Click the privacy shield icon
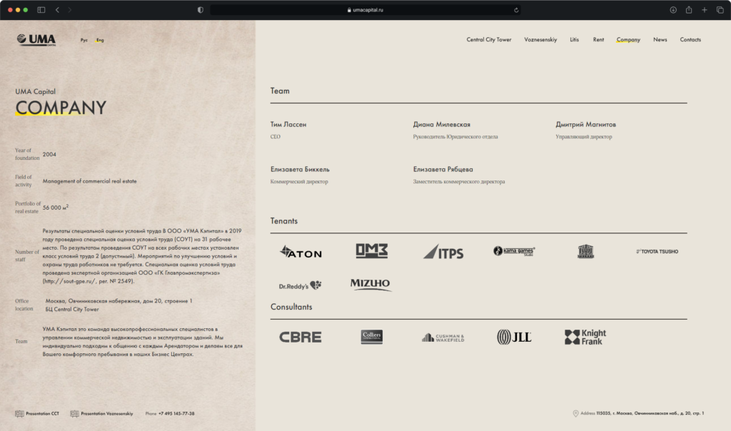The height and width of the screenshot is (431, 731). coord(200,10)
